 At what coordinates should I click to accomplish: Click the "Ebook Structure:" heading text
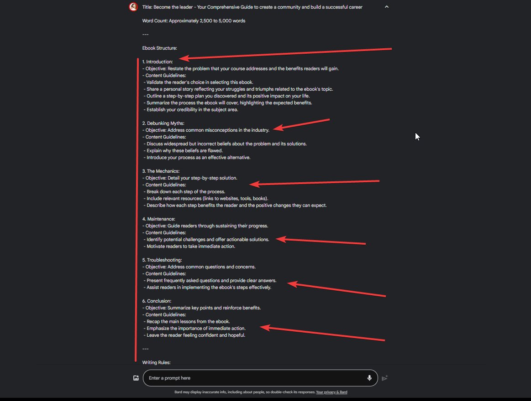click(x=159, y=48)
